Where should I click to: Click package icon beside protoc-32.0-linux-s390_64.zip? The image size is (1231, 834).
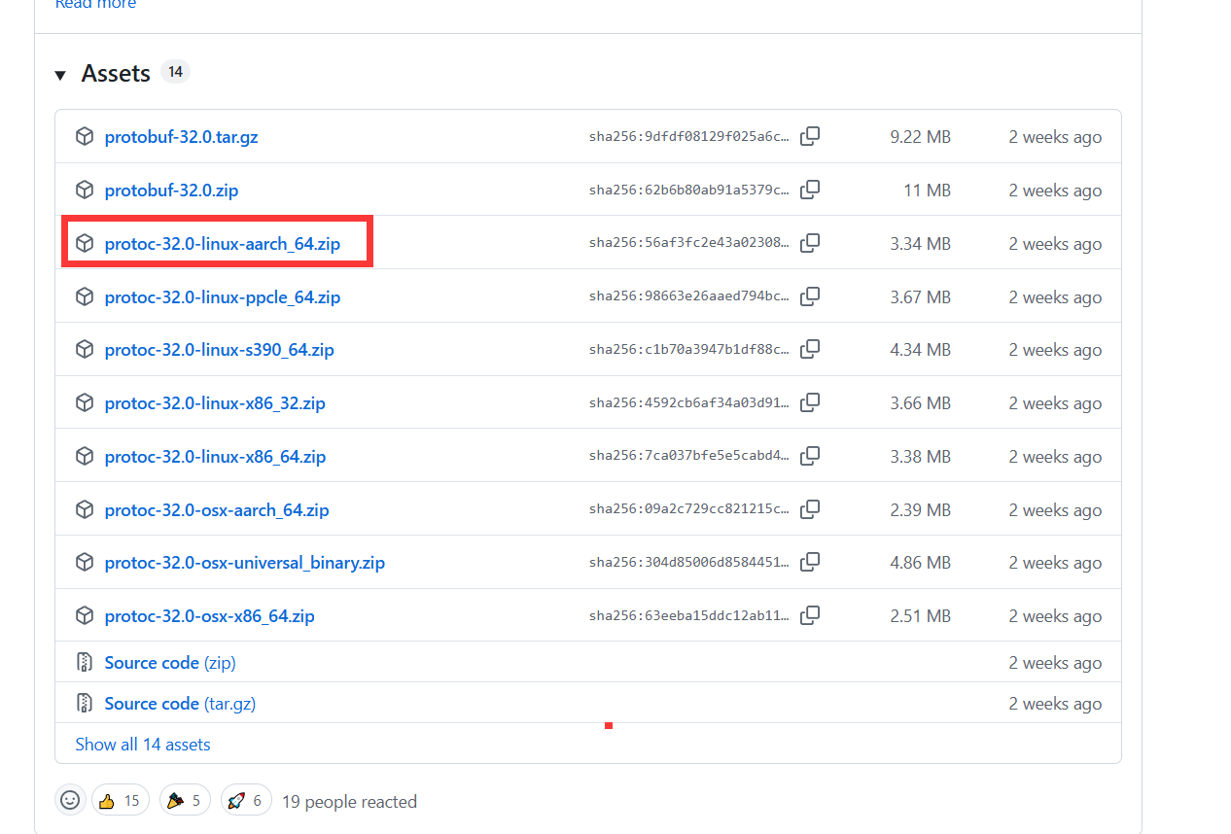point(85,349)
